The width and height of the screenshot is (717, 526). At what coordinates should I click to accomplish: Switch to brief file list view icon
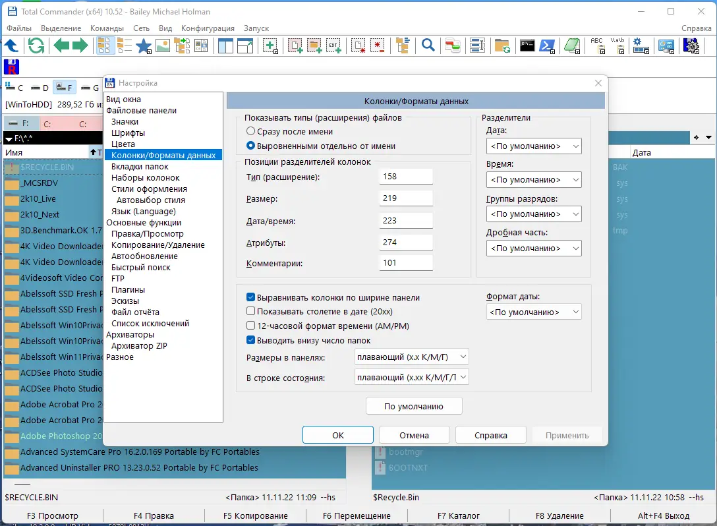tap(104, 45)
